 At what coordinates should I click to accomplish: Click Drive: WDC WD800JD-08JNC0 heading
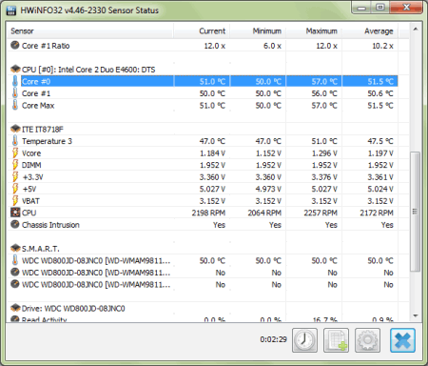click(x=73, y=308)
